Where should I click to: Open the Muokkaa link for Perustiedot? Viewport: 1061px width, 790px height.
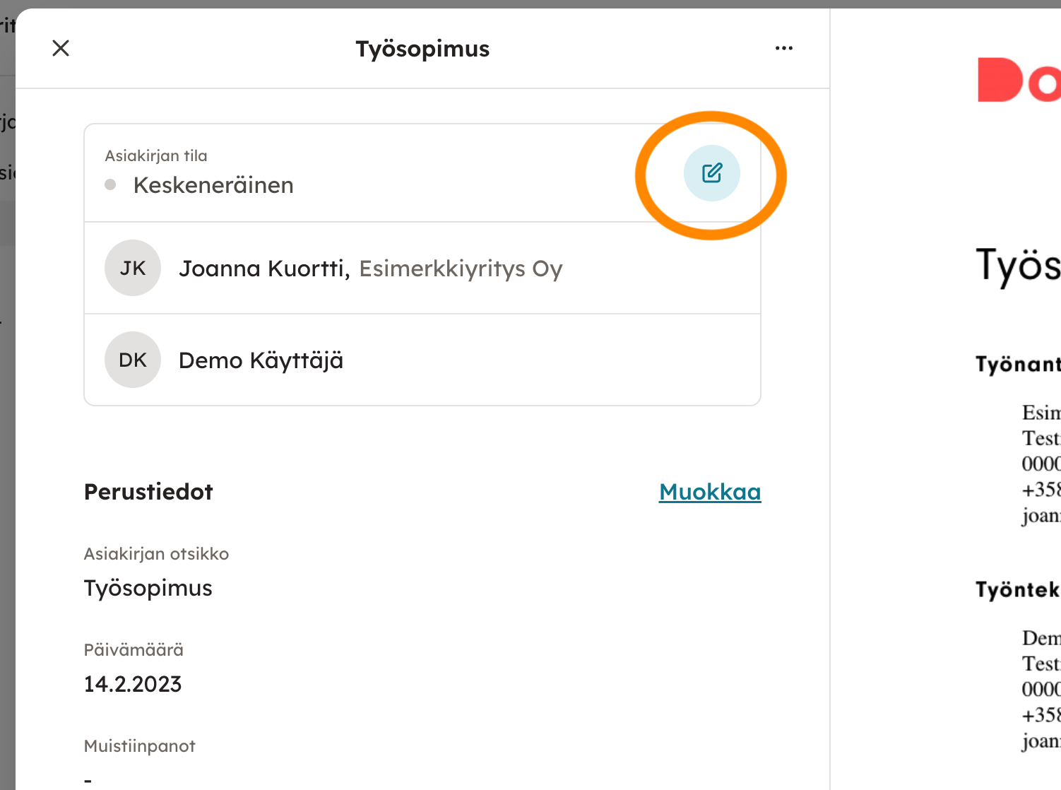tap(709, 492)
